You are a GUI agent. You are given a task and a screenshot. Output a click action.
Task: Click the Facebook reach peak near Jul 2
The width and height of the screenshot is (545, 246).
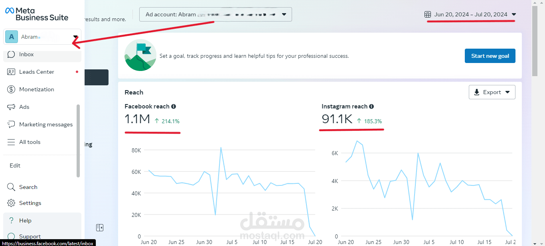[221, 148]
